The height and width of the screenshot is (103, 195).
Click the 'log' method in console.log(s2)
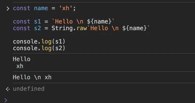[x=46, y=48]
